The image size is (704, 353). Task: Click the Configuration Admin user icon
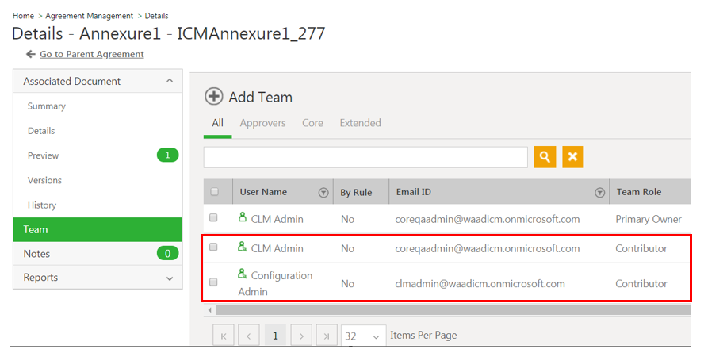click(x=243, y=274)
